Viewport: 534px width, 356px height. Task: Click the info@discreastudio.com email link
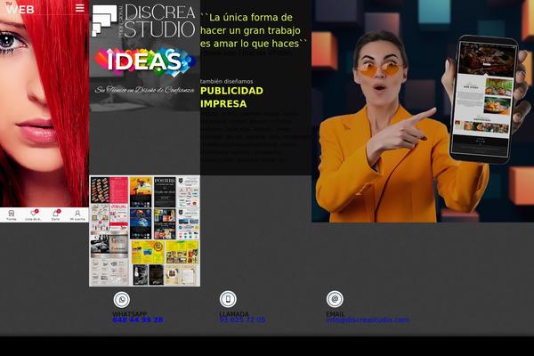tap(368, 320)
